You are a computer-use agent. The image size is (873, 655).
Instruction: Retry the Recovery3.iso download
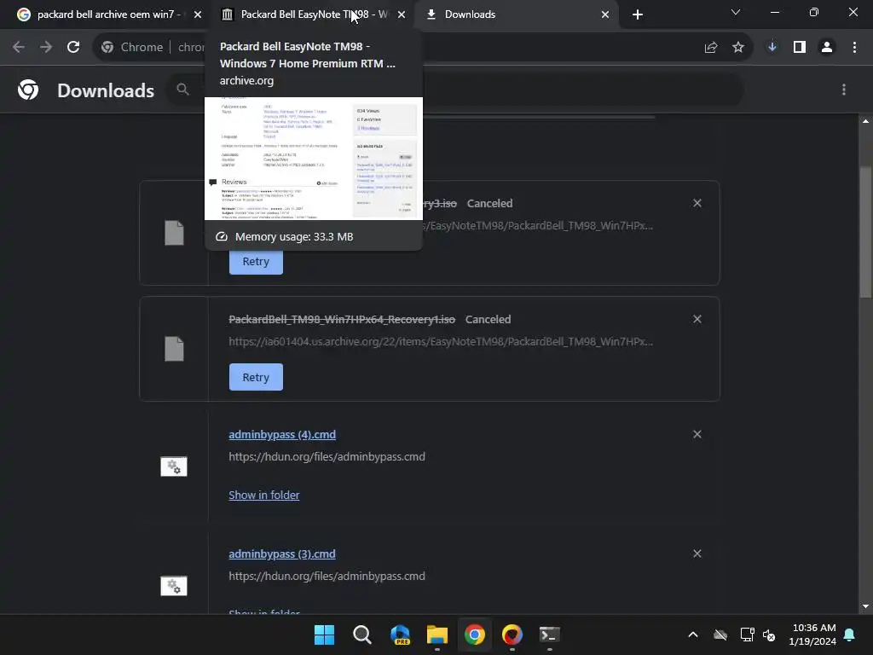click(x=256, y=262)
